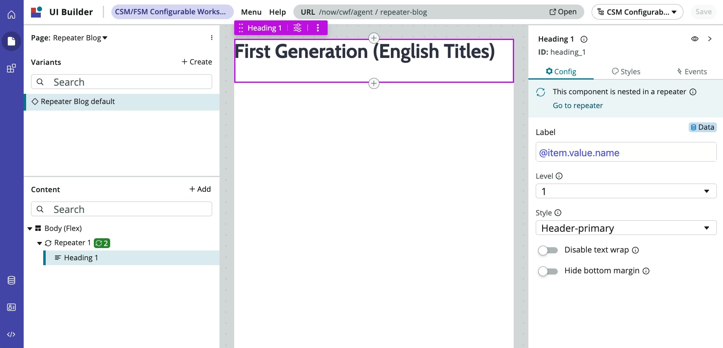Open page options three-dot menu

pos(211,38)
